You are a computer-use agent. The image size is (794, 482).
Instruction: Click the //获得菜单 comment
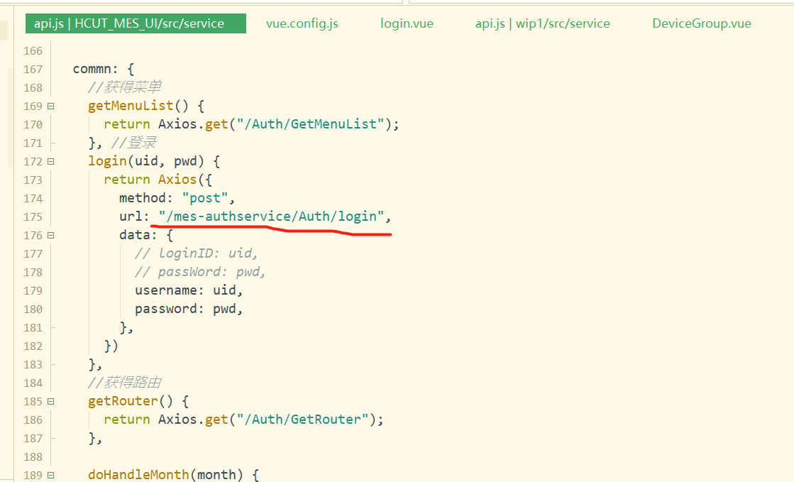pyautogui.click(x=125, y=87)
